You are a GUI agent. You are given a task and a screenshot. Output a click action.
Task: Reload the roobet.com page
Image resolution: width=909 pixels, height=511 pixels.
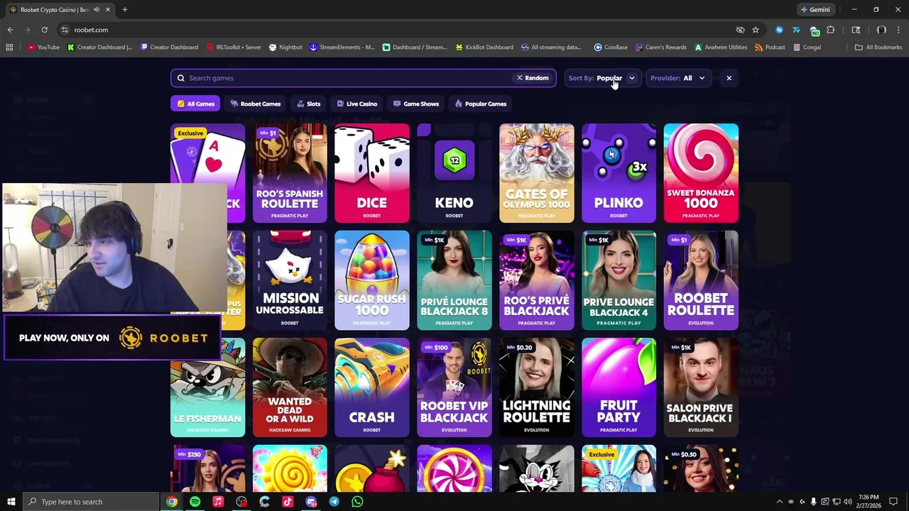point(44,30)
